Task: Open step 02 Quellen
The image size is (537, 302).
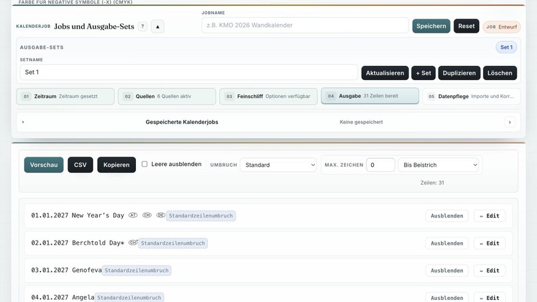Action: coord(167,96)
